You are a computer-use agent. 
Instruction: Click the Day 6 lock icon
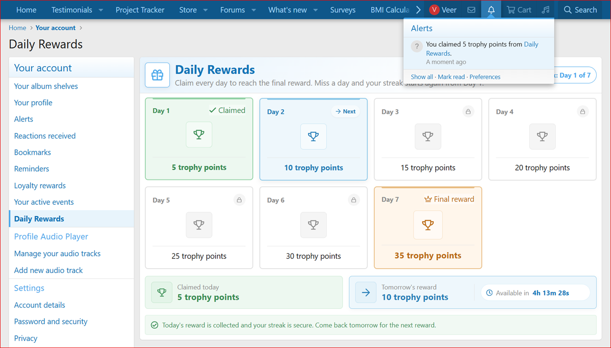tap(354, 200)
